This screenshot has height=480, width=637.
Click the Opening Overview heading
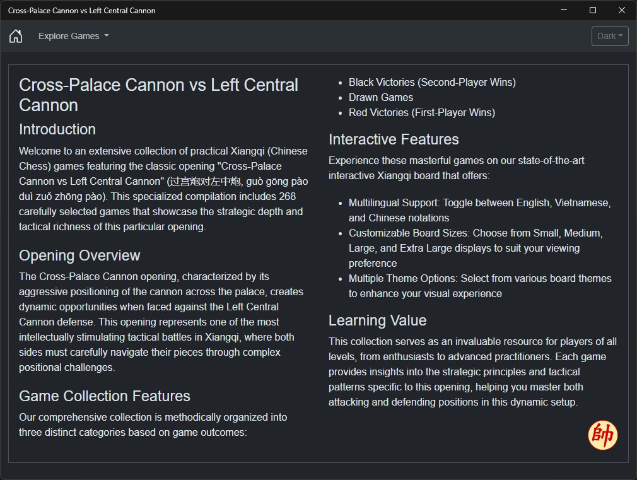coord(79,255)
